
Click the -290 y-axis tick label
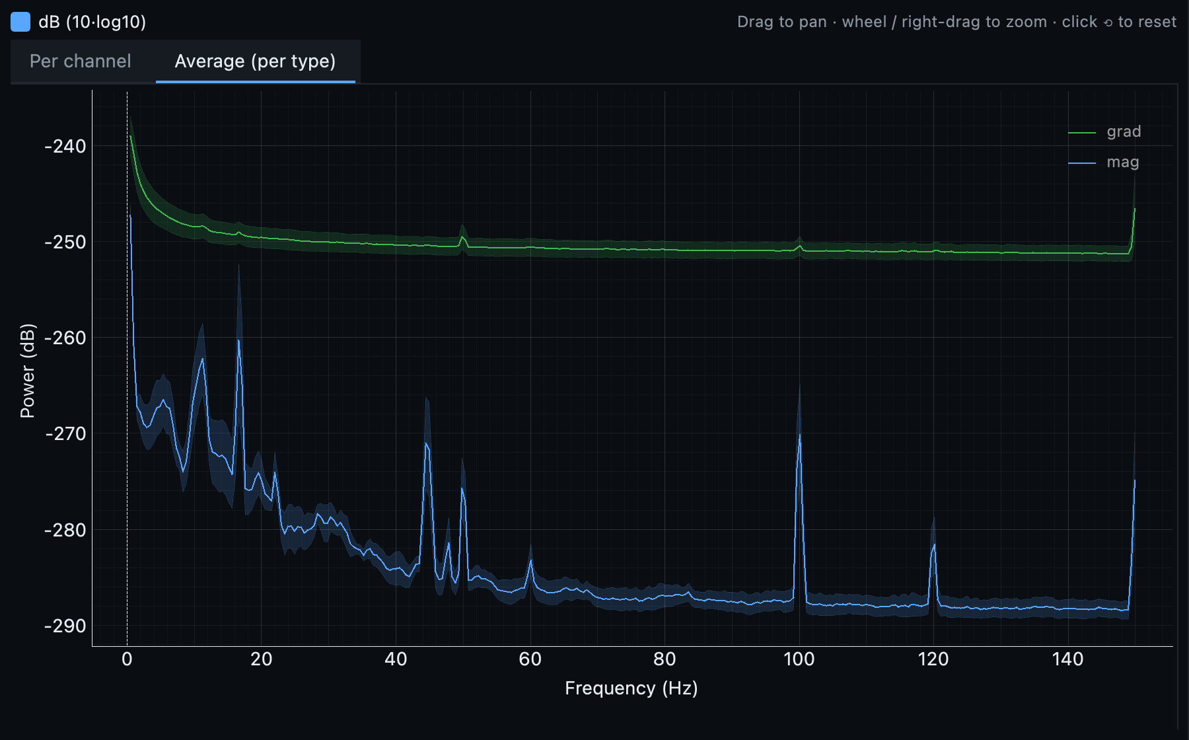pos(65,626)
